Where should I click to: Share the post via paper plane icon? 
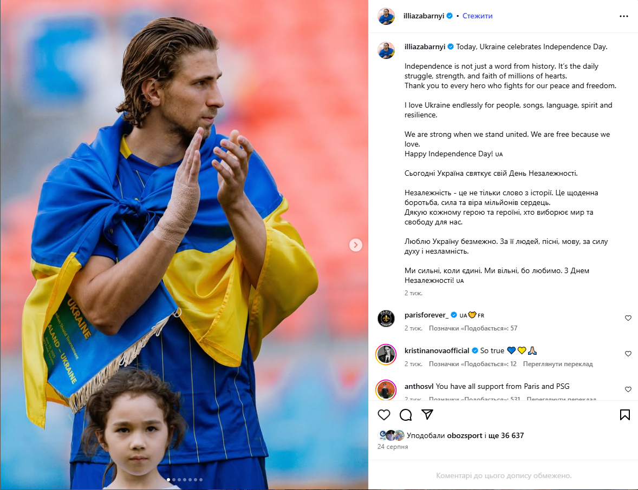427,414
